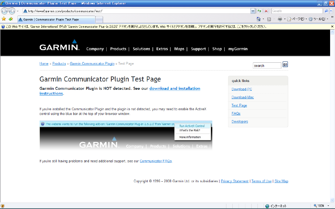Click the vertical scrollbar down arrow
The image size is (335, 209).
tap(332, 200)
